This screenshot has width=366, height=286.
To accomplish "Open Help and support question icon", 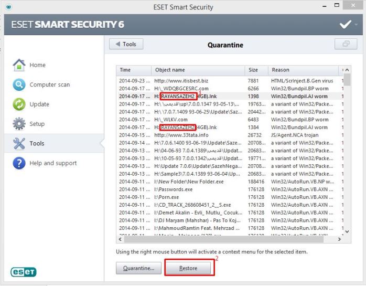I will point(18,163).
